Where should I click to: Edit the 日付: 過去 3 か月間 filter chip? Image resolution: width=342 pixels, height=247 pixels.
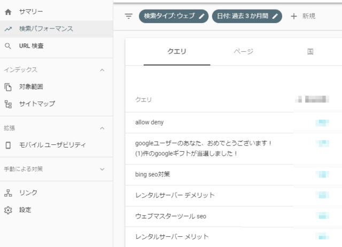coord(247,16)
